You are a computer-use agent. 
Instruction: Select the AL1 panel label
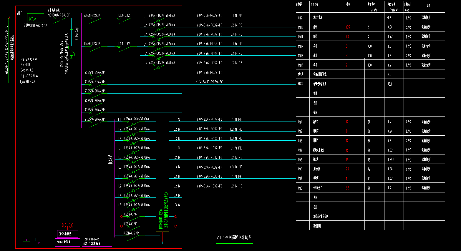pyautogui.click(x=20, y=13)
